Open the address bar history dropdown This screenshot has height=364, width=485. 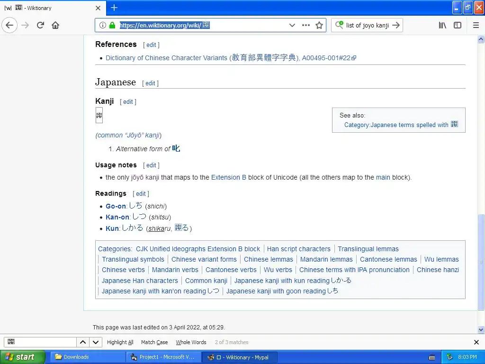[292, 25]
